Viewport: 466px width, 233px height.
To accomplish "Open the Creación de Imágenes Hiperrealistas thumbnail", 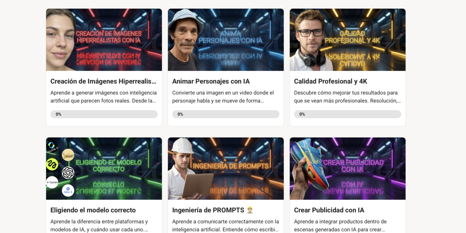I will pyautogui.click(x=104, y=40).
